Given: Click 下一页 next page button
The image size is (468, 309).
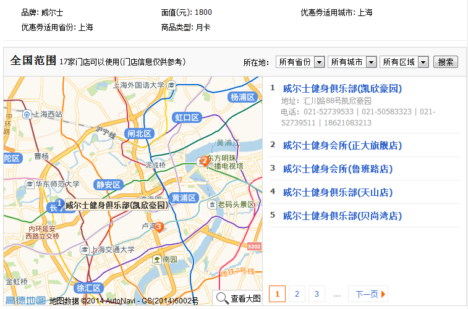Looking at the screenshot, I should click(x=368, y=294).
